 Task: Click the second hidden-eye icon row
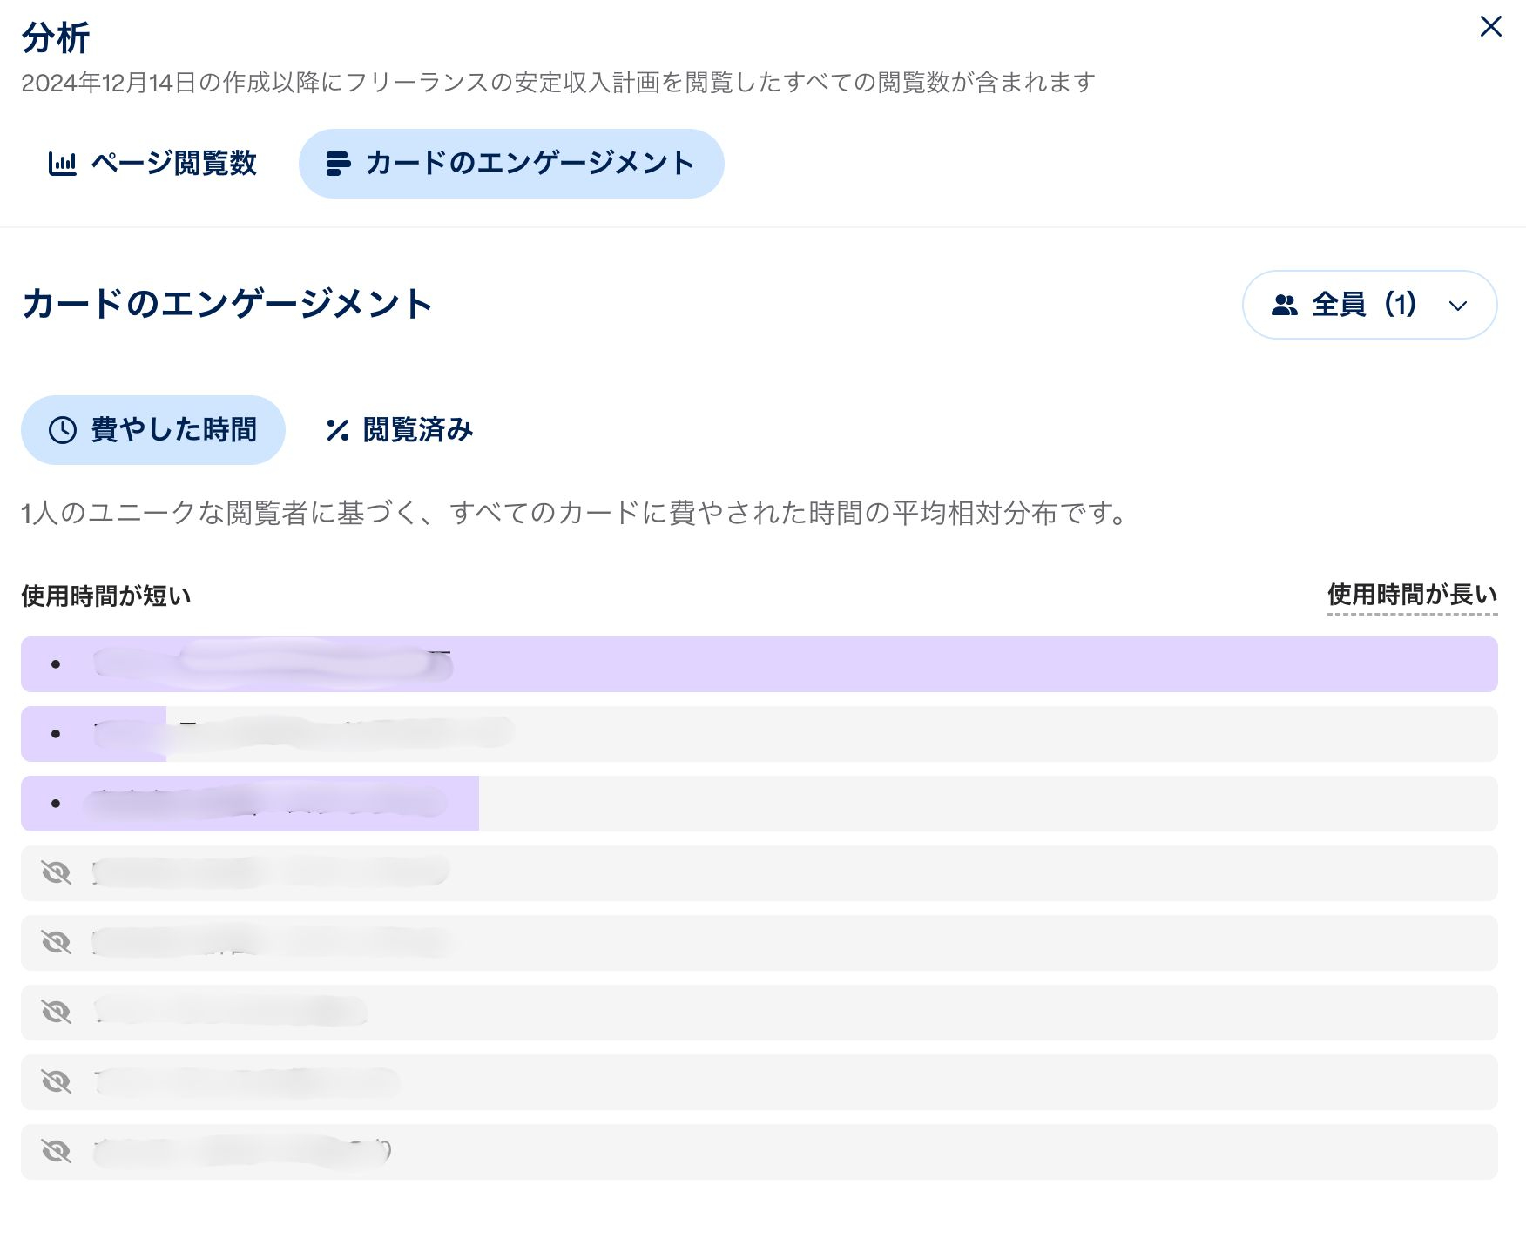click(760, 943)
